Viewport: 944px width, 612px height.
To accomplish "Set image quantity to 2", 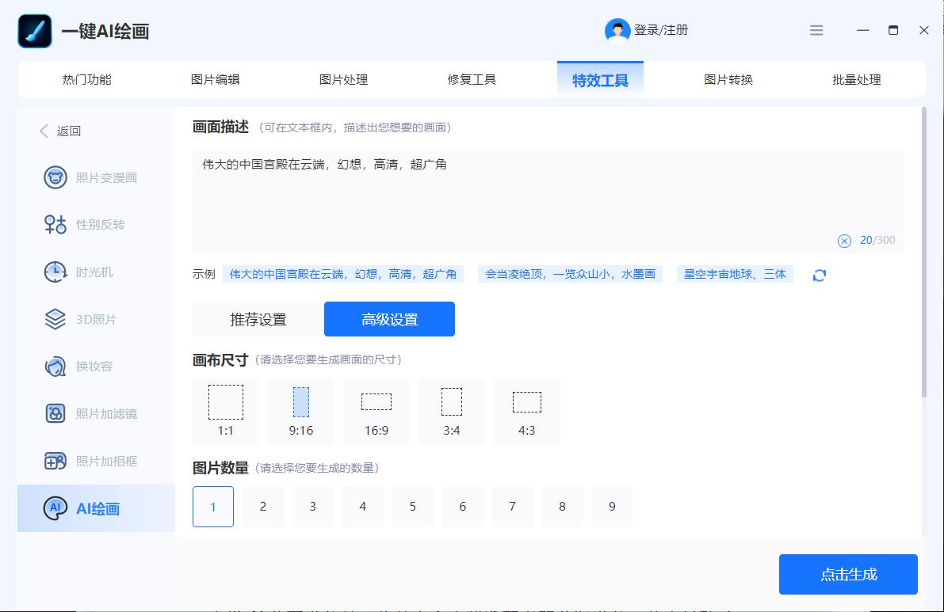I will click(263, 507).
